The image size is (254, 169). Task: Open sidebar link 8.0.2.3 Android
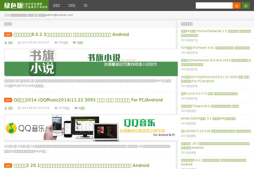click(x=214, y=162)
